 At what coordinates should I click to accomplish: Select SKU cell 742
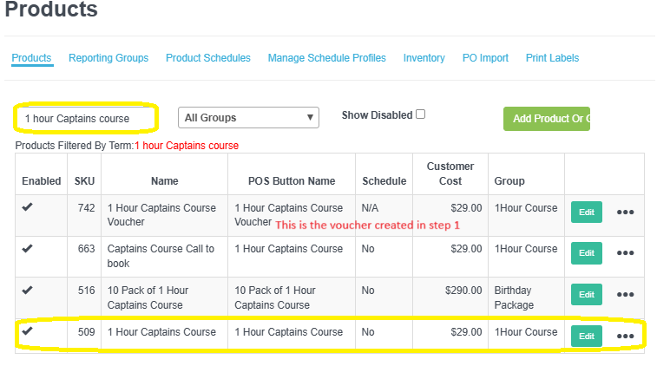[x=86, y=207]
